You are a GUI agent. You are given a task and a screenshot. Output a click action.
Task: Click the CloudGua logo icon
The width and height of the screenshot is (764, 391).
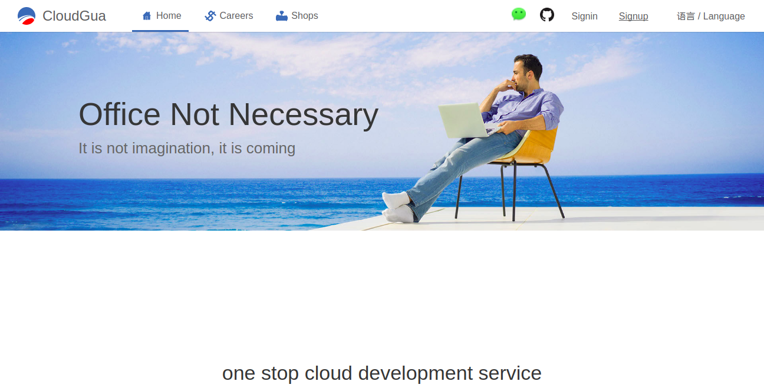coord(27,16)
